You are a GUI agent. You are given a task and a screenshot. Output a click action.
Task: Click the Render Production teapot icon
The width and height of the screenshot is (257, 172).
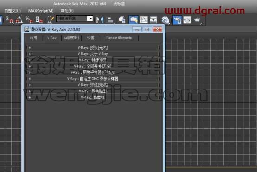[198, 20]
